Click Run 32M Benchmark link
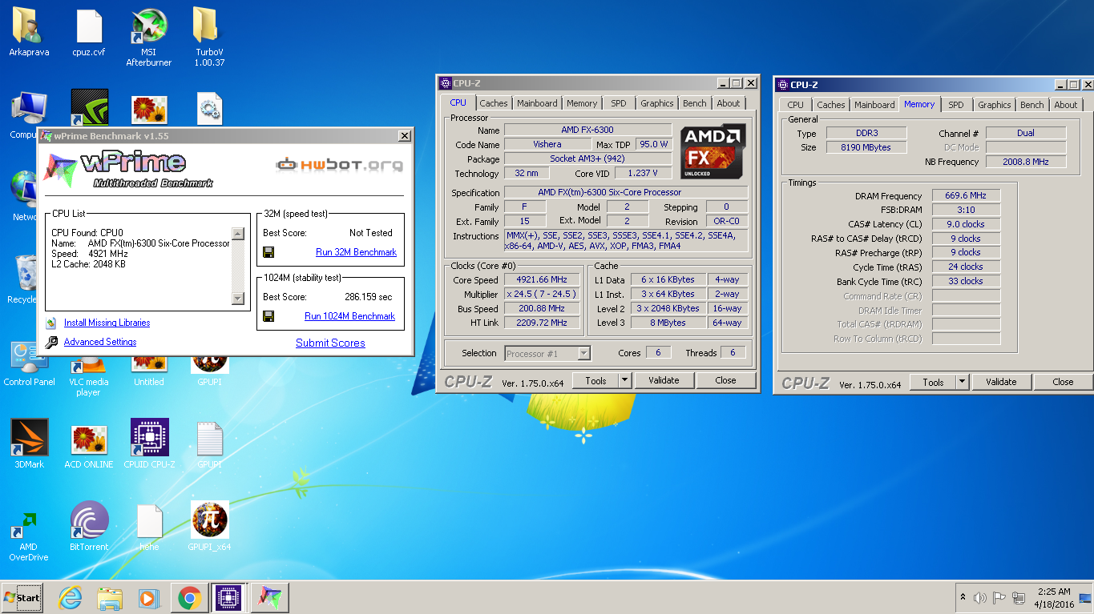1094x614 pixels. tap(356, 252)
